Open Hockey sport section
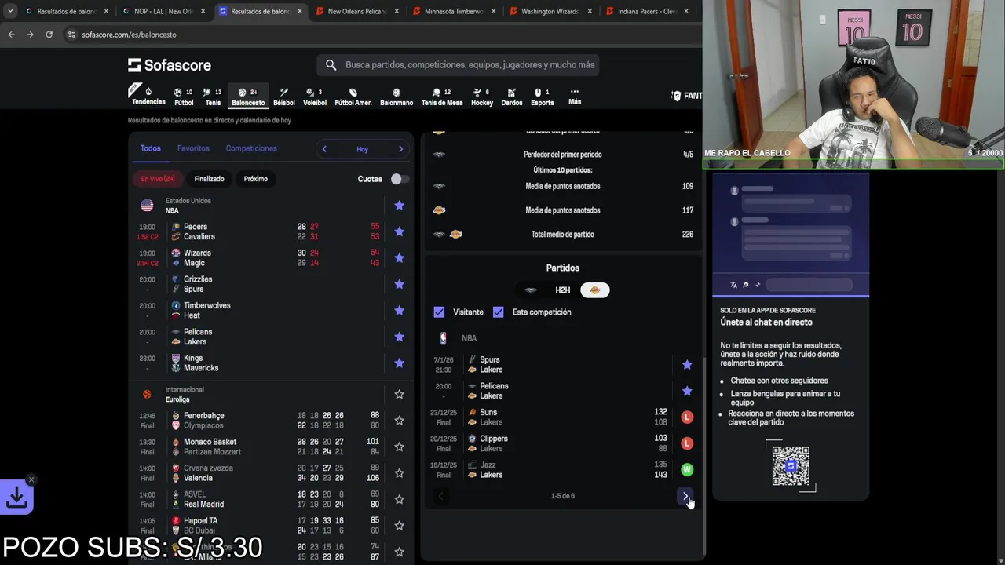 tap(482, 97)
